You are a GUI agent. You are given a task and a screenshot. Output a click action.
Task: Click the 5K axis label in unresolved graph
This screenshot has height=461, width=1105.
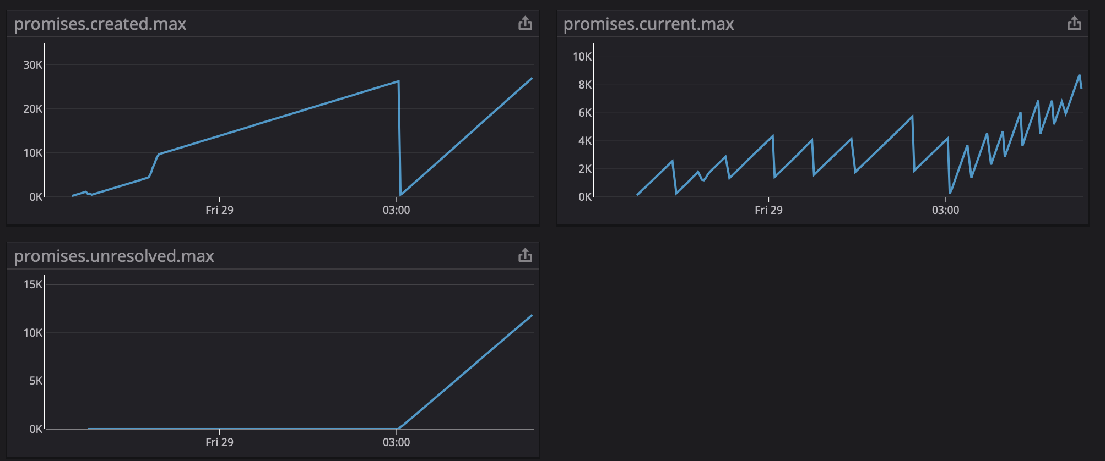36,381
